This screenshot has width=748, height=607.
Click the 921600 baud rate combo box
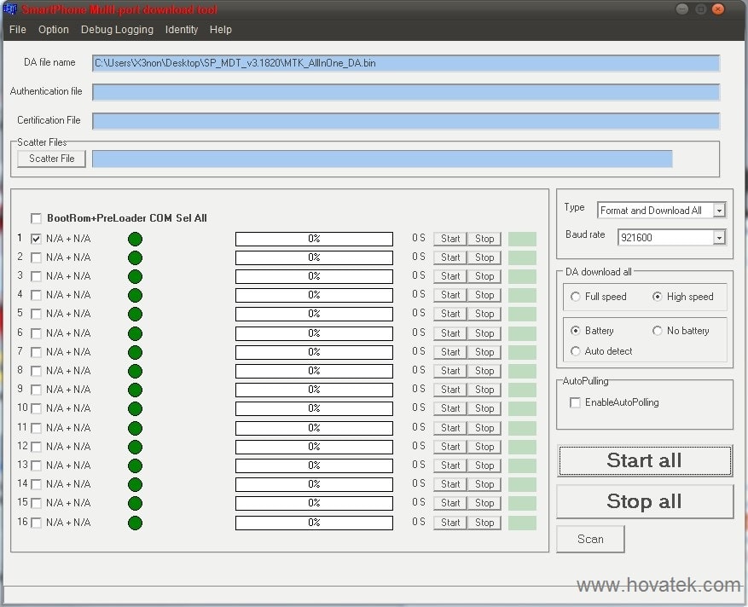click(672, 238)
